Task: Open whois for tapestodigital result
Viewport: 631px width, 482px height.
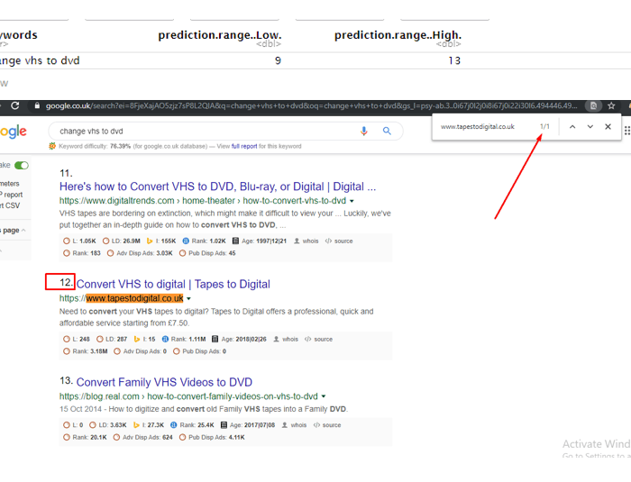Action: point(286,339)
